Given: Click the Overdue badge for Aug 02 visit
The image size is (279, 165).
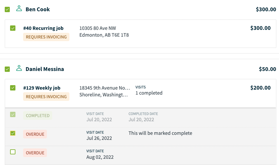Looking at the screenshot, I should tap(35, 153).
